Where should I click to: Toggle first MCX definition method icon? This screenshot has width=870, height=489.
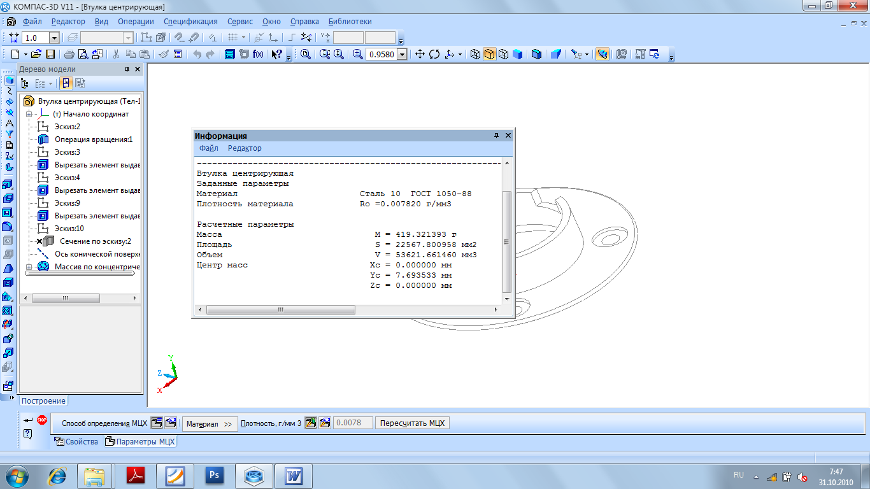(157, 423)
